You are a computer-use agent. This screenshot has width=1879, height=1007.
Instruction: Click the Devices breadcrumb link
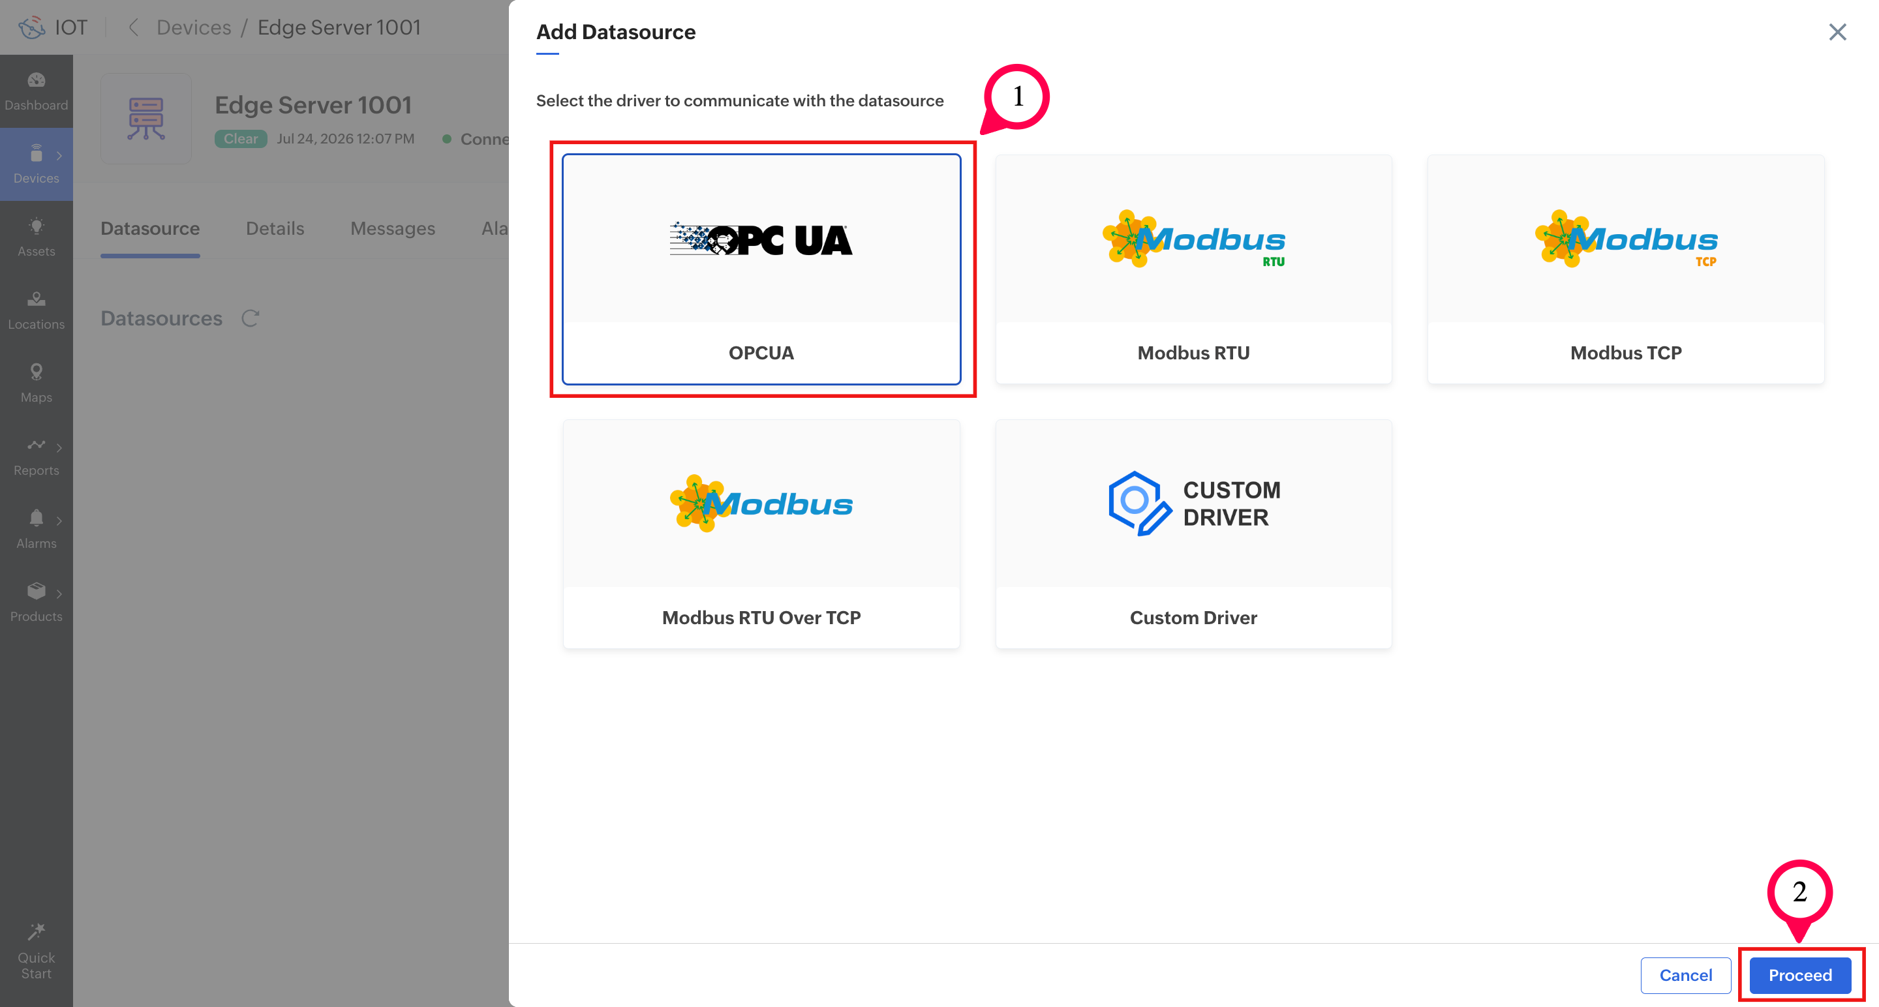point(194,27)
